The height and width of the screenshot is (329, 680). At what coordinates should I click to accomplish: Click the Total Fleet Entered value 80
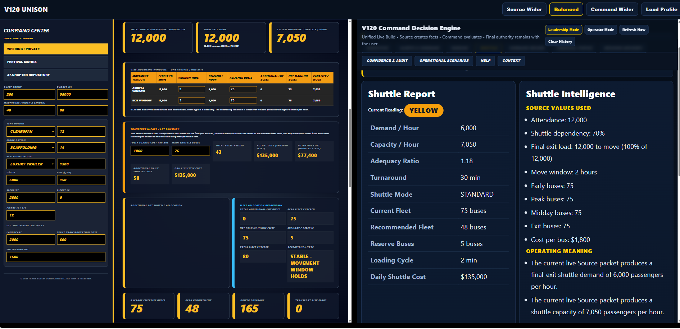[246, 257]
